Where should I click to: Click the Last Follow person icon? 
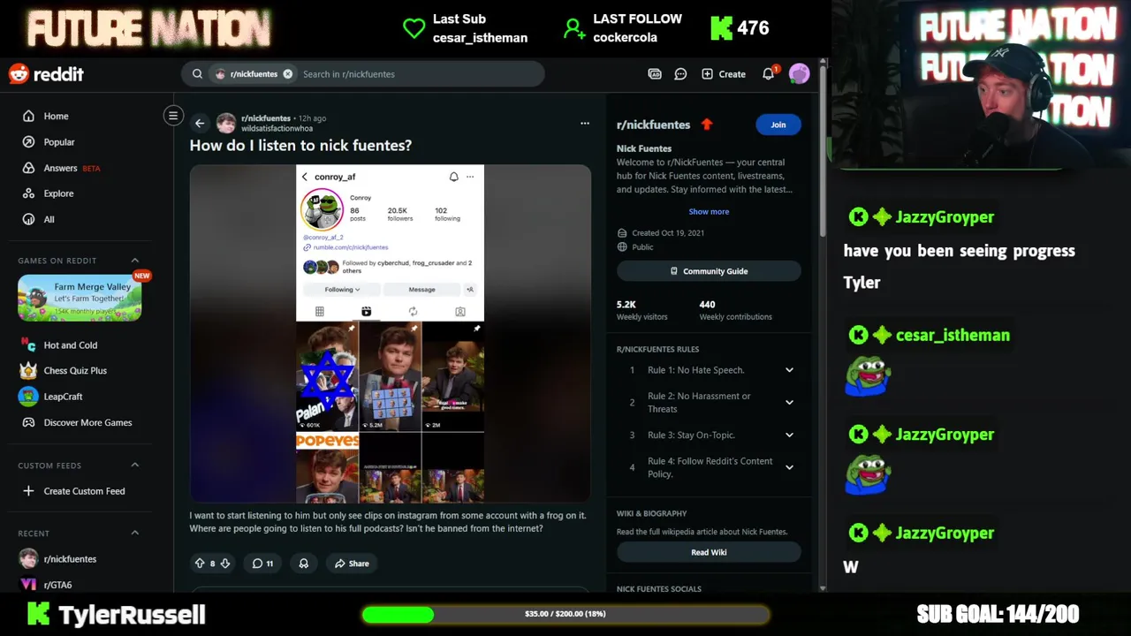574,29
